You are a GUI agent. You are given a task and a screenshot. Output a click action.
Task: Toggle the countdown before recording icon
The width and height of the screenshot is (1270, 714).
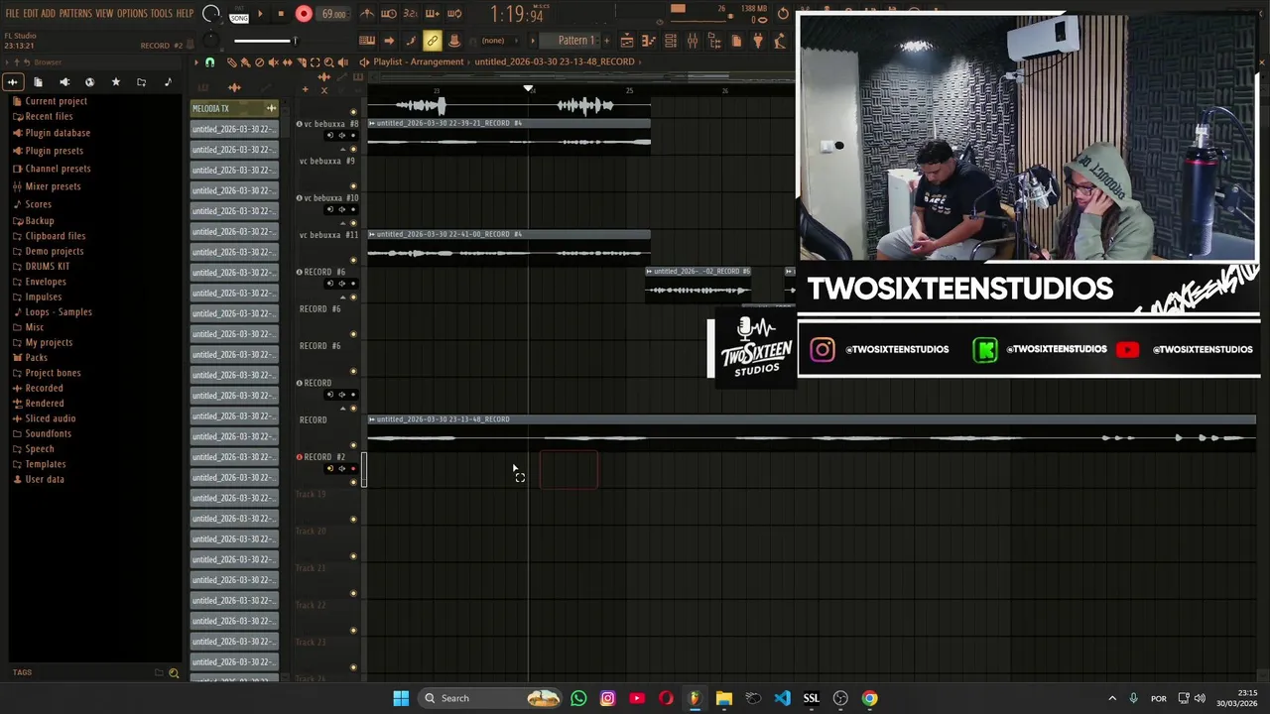click(410, 14)
